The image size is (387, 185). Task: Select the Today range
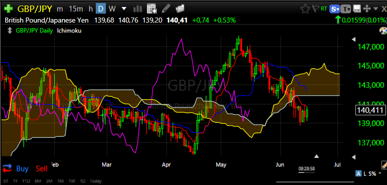click(96, 181)
